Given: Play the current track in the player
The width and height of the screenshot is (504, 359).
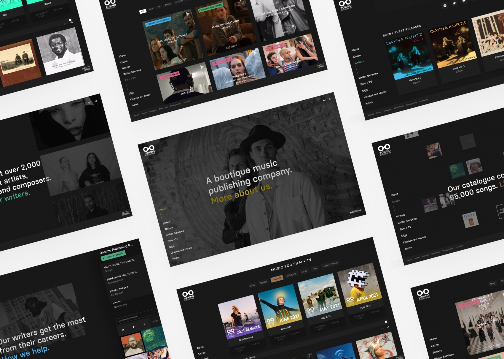Looking at the screenshot, I should pos(134,327).
